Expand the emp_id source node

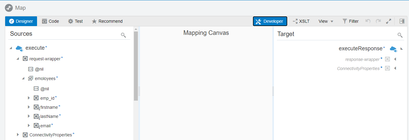29,98
